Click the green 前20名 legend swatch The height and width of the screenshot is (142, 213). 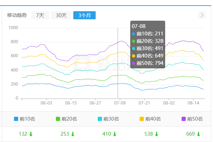pyautogui.click(x=58, y=119)
